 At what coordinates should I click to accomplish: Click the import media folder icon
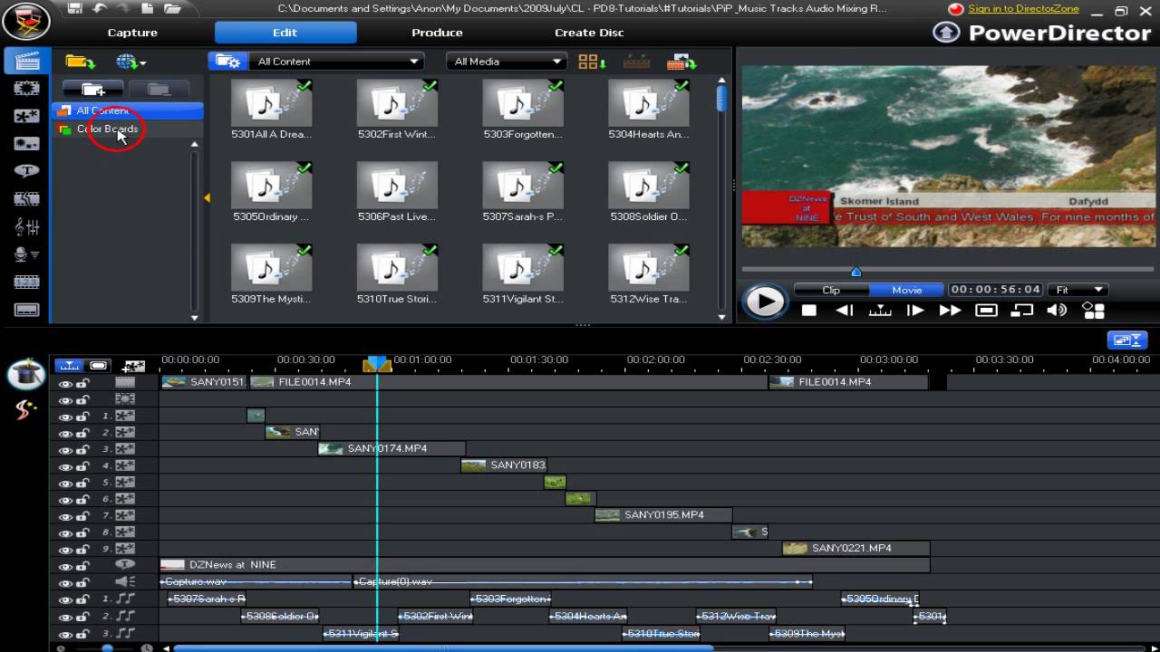tap(79, 61)
